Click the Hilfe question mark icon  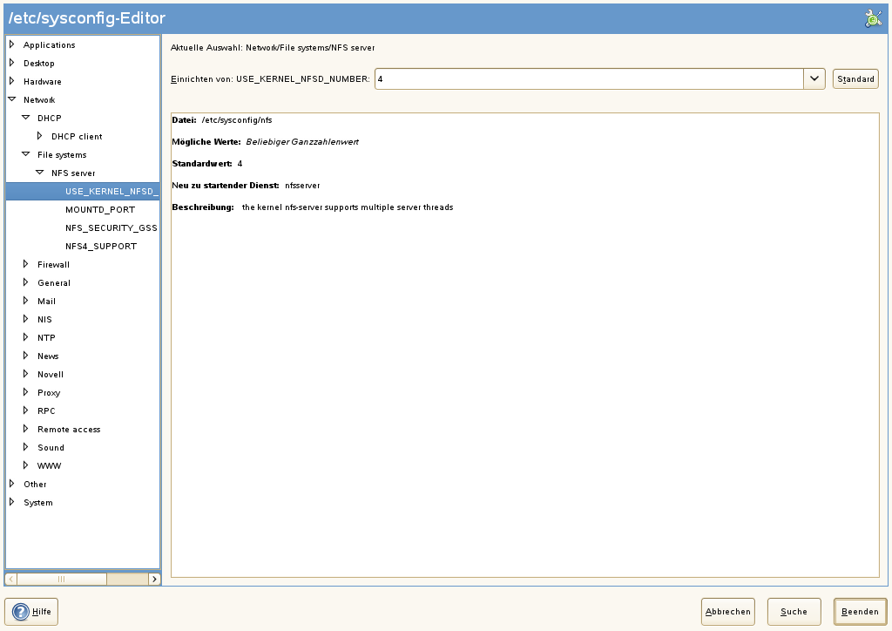click(x=21, y=612)
